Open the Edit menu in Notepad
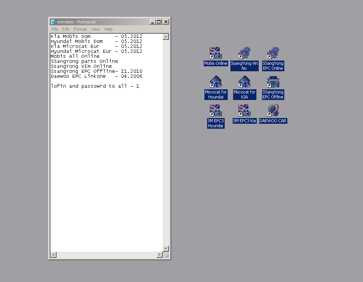 66,29
